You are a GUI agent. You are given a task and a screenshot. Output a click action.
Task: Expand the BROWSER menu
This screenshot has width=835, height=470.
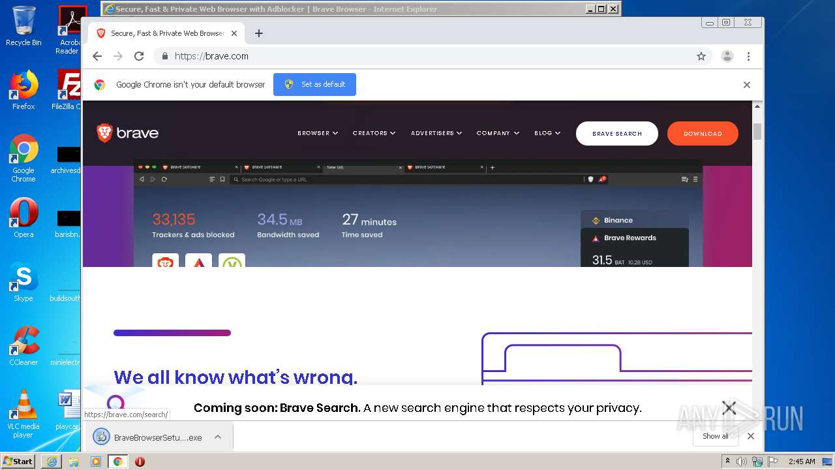tap(318, 133)
